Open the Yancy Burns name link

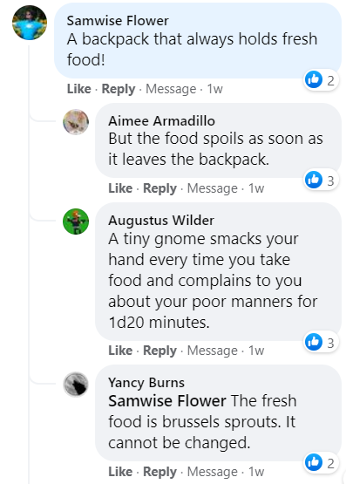coord(146,383)
